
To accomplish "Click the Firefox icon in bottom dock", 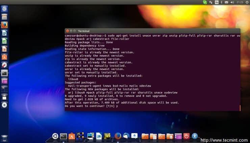I will (118, 136).
